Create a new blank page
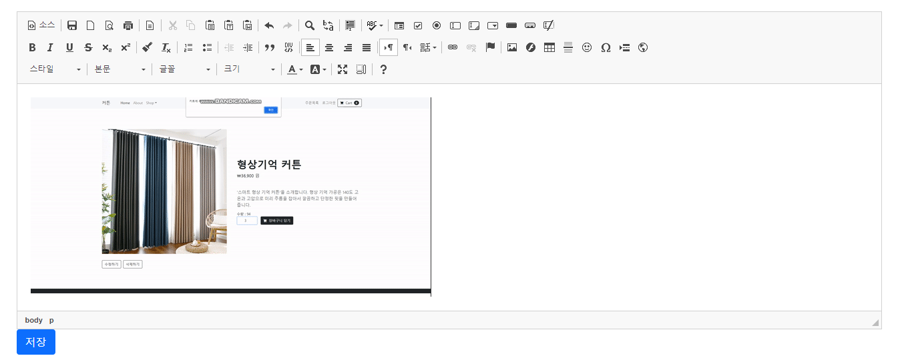Screen dimensions: 898x360 pyautogui.click(x=91, y=25)
